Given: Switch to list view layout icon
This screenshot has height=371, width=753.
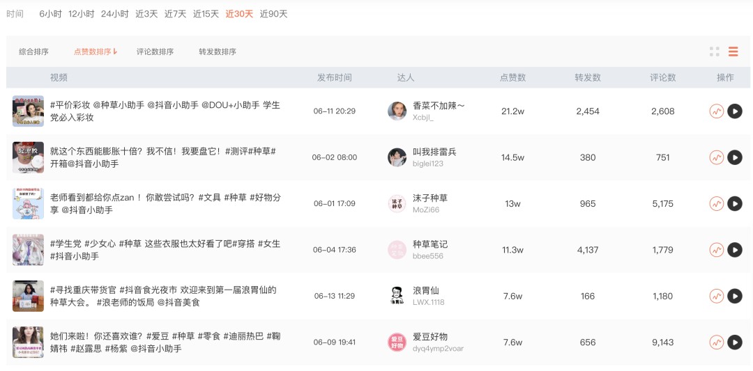Looking at the screenshot, I should pyautogui.click(x=733, y=52).
